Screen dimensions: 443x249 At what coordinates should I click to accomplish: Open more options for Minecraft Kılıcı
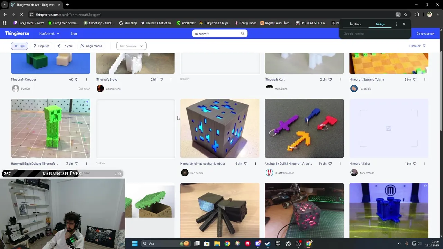pos(425,163)
